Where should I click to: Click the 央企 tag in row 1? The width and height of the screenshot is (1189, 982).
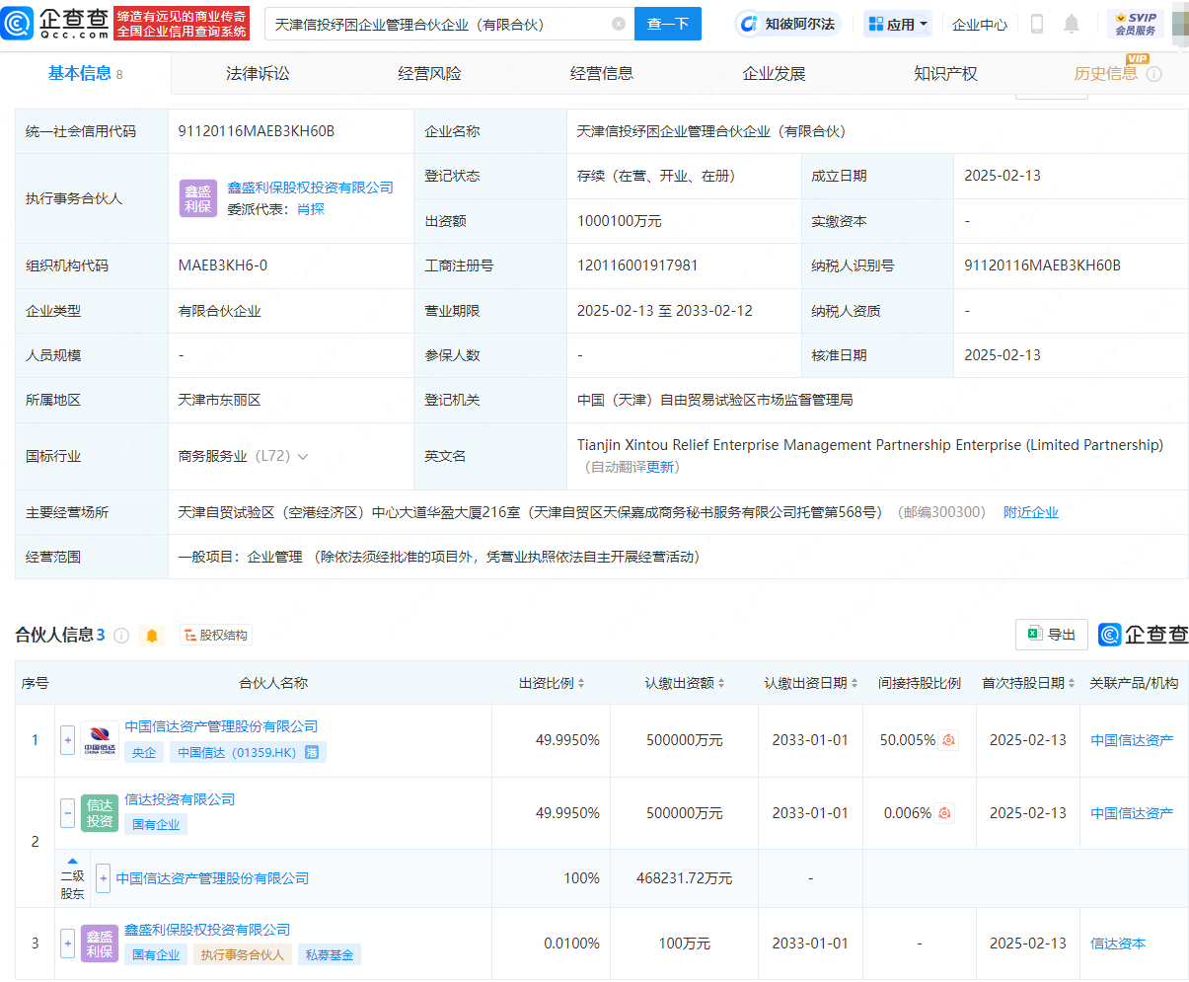(144, 752)
